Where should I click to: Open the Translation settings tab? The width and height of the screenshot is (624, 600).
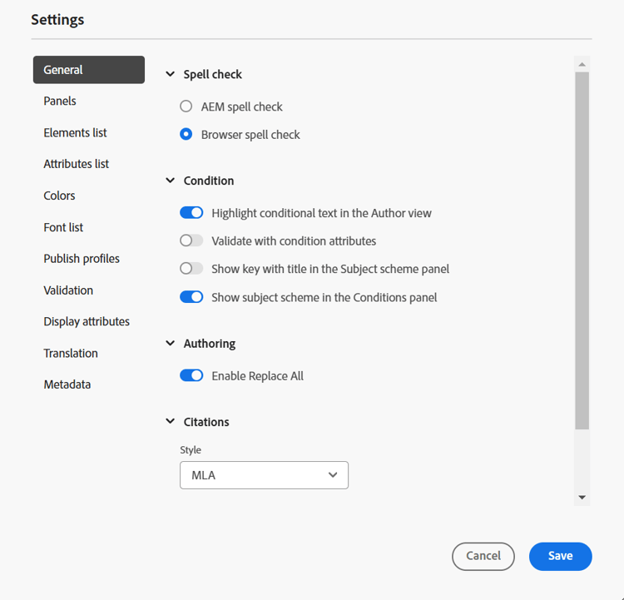(71, 353)
